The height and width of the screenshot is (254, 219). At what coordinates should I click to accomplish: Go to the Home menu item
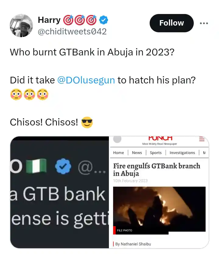119,153
